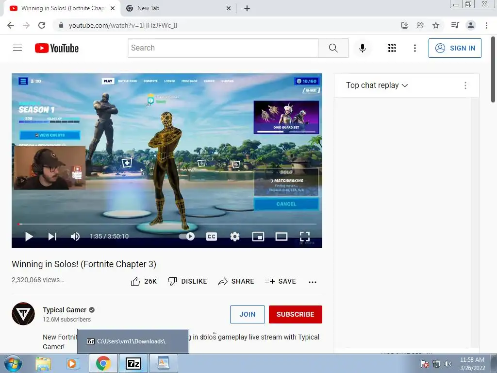
Task: Skip to next video
Action: click(x=52, y=237)
